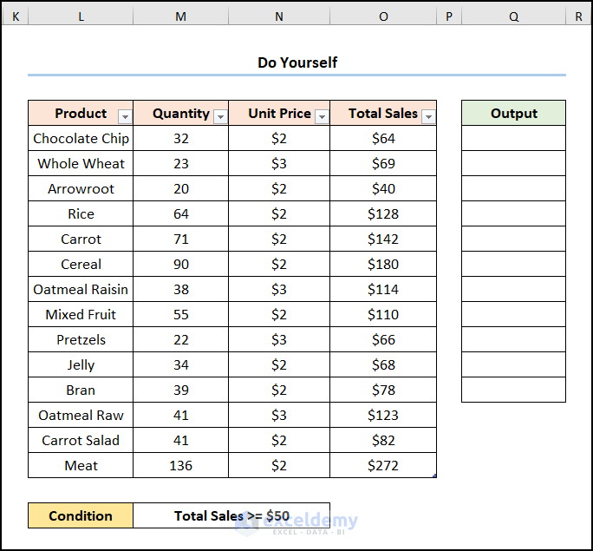Click the Total Sales >= $50 cell

coord(231,515)
